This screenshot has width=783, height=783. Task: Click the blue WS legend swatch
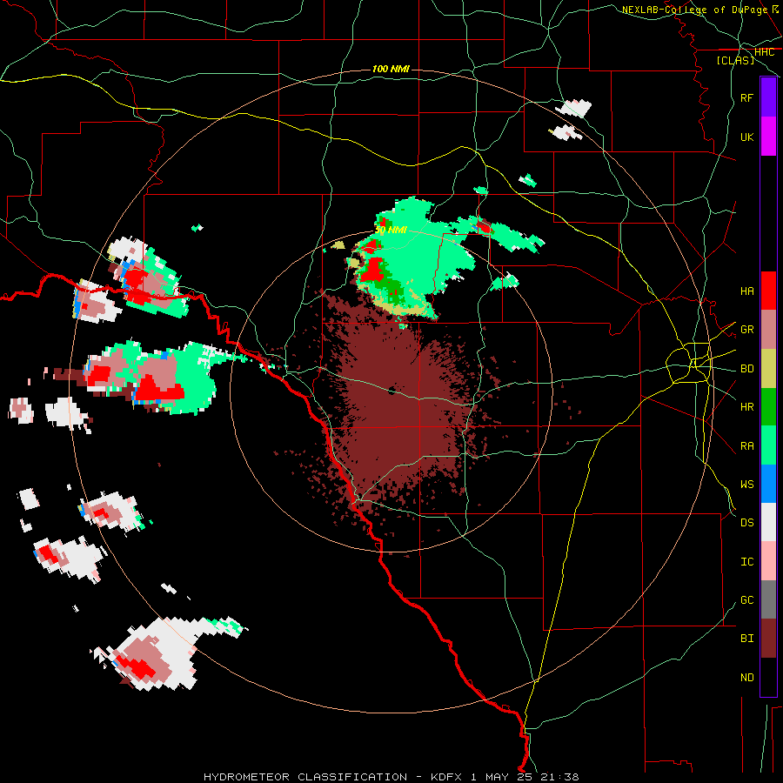tap(768, 484)
